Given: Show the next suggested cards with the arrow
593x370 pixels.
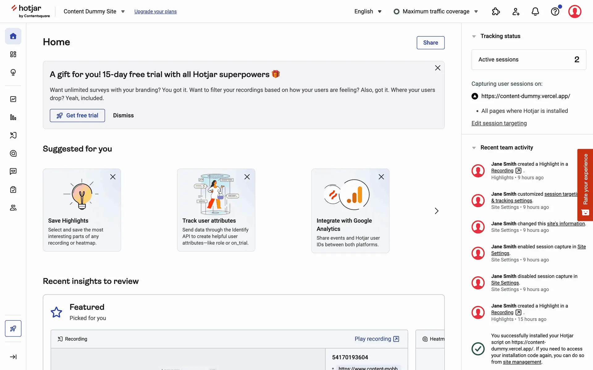Looking at the screenshot, I should tap(436, 211).
